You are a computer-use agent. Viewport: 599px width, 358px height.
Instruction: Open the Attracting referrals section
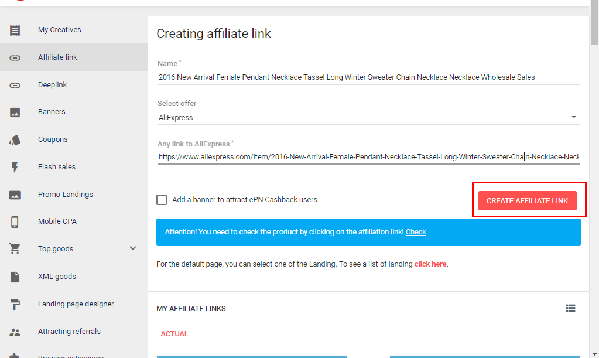point(15,331)
